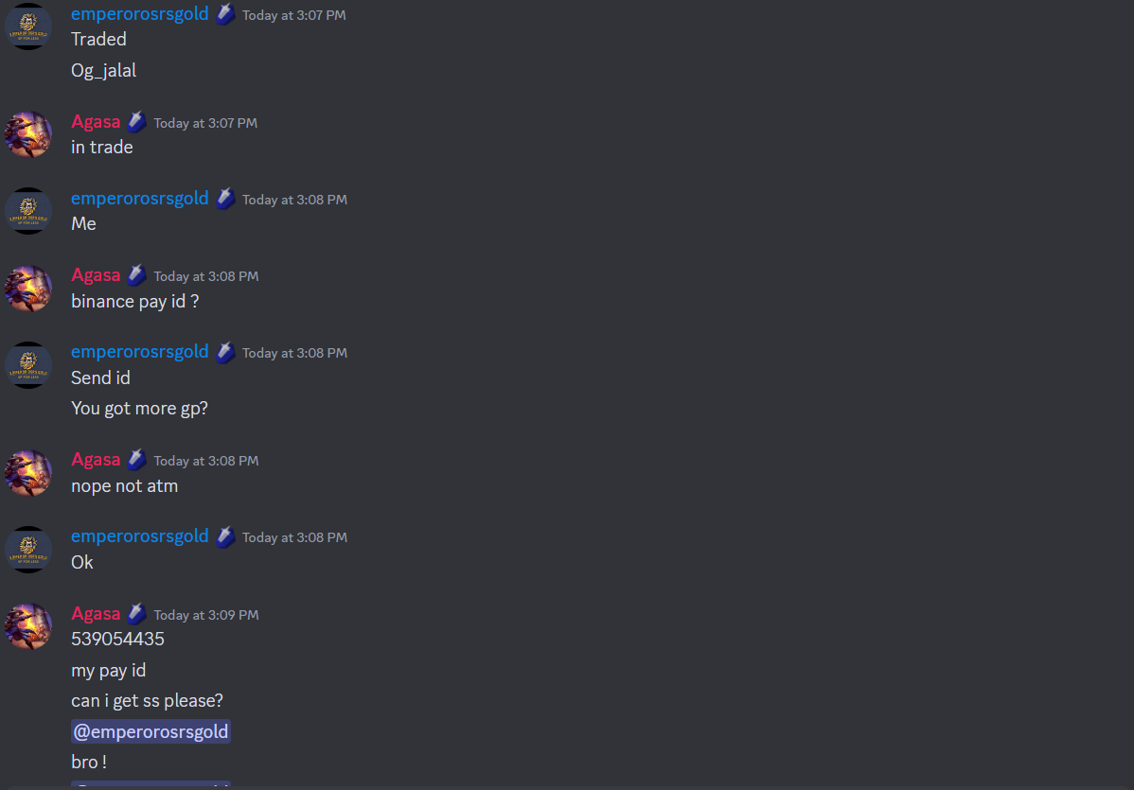
Task: Click badge icon on emperorosrsgold 'Send id' message
Action: [225, 352]
